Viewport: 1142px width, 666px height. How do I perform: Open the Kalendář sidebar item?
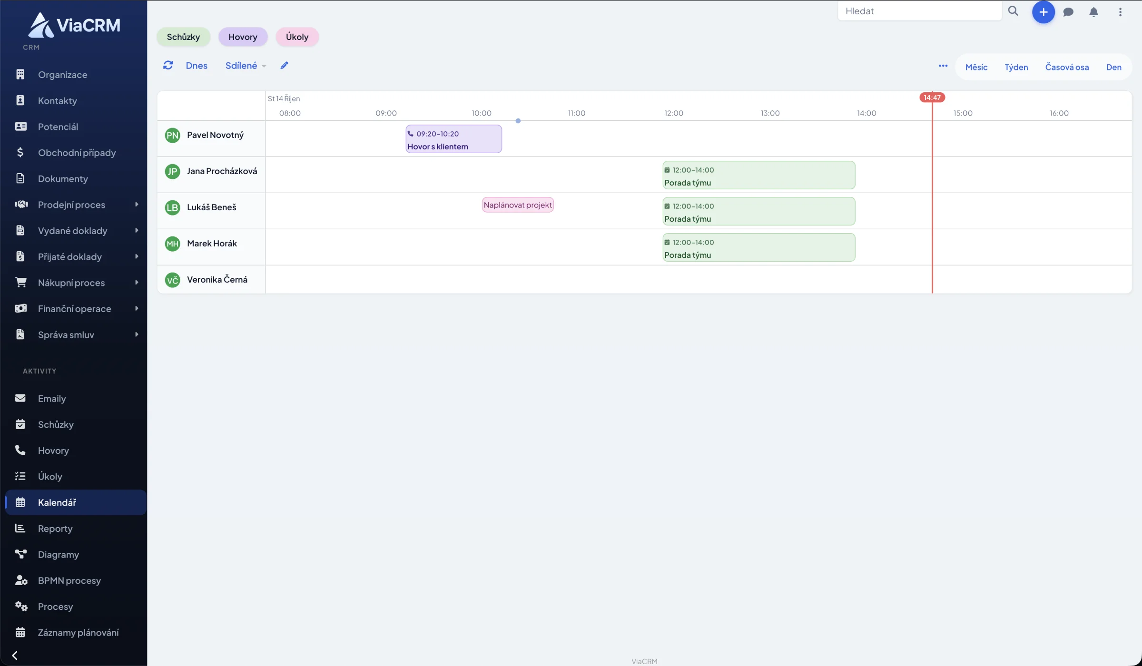click(x=76, y=502)
